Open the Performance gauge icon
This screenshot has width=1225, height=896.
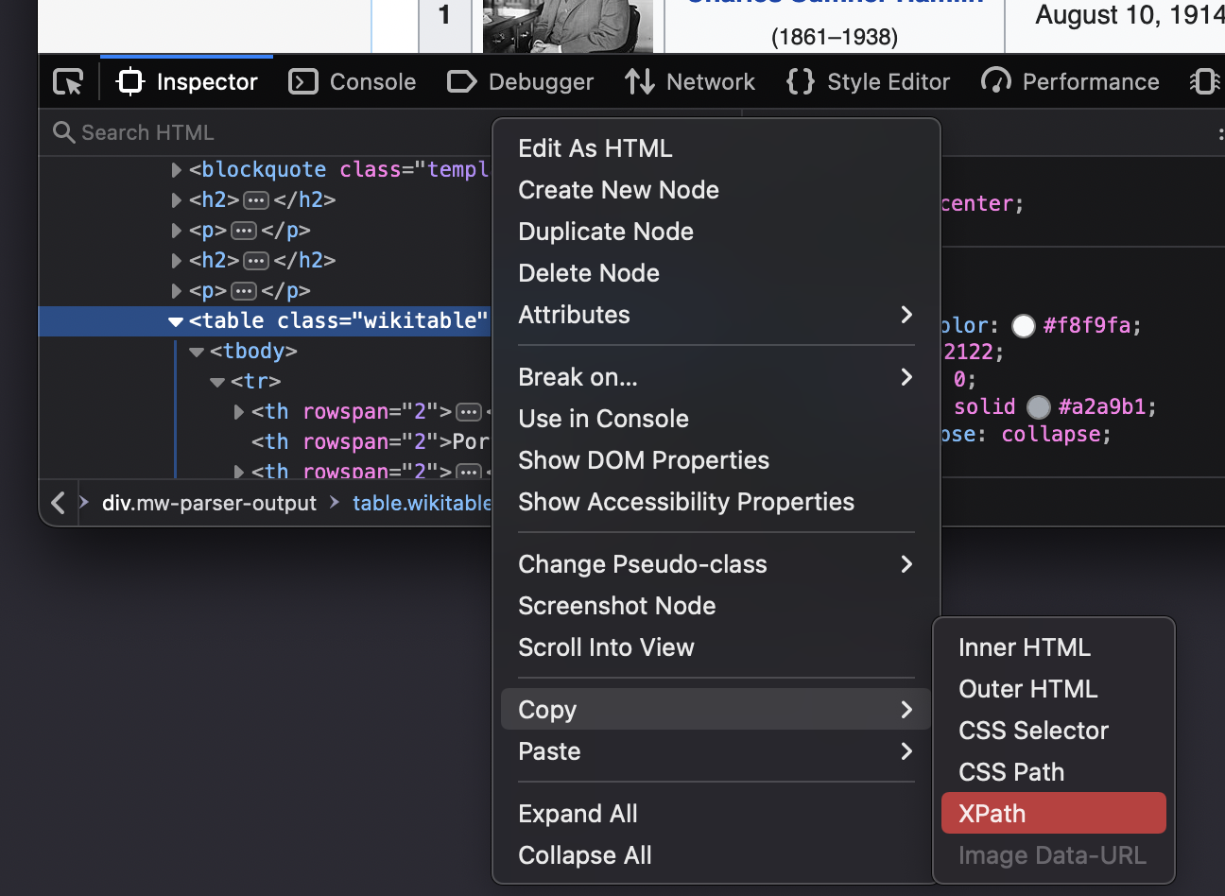(x=995, y=82)
